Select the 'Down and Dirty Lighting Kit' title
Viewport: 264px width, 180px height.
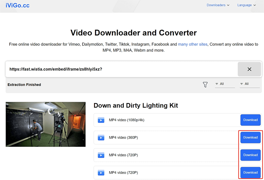tap(136, 105)
